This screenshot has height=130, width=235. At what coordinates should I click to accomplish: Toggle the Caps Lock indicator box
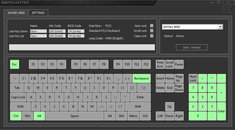coord(152,36)
